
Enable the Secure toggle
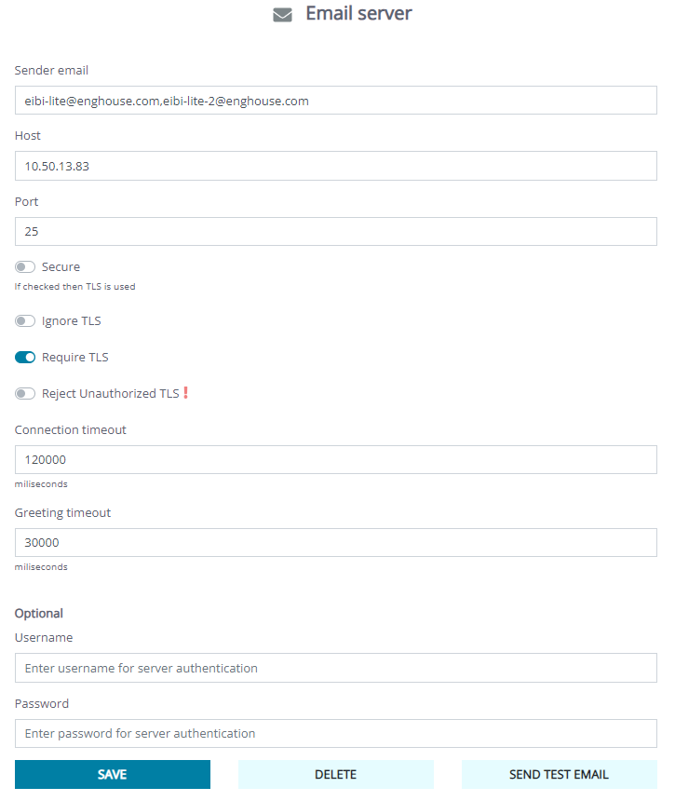[25, 267]
